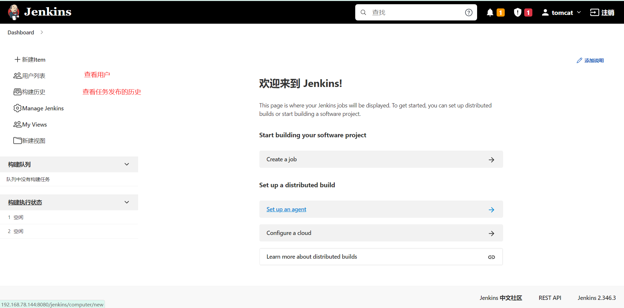Click the red security warning count badge
This screenshot has height=308, width=624.
click(x=528, y=12)
